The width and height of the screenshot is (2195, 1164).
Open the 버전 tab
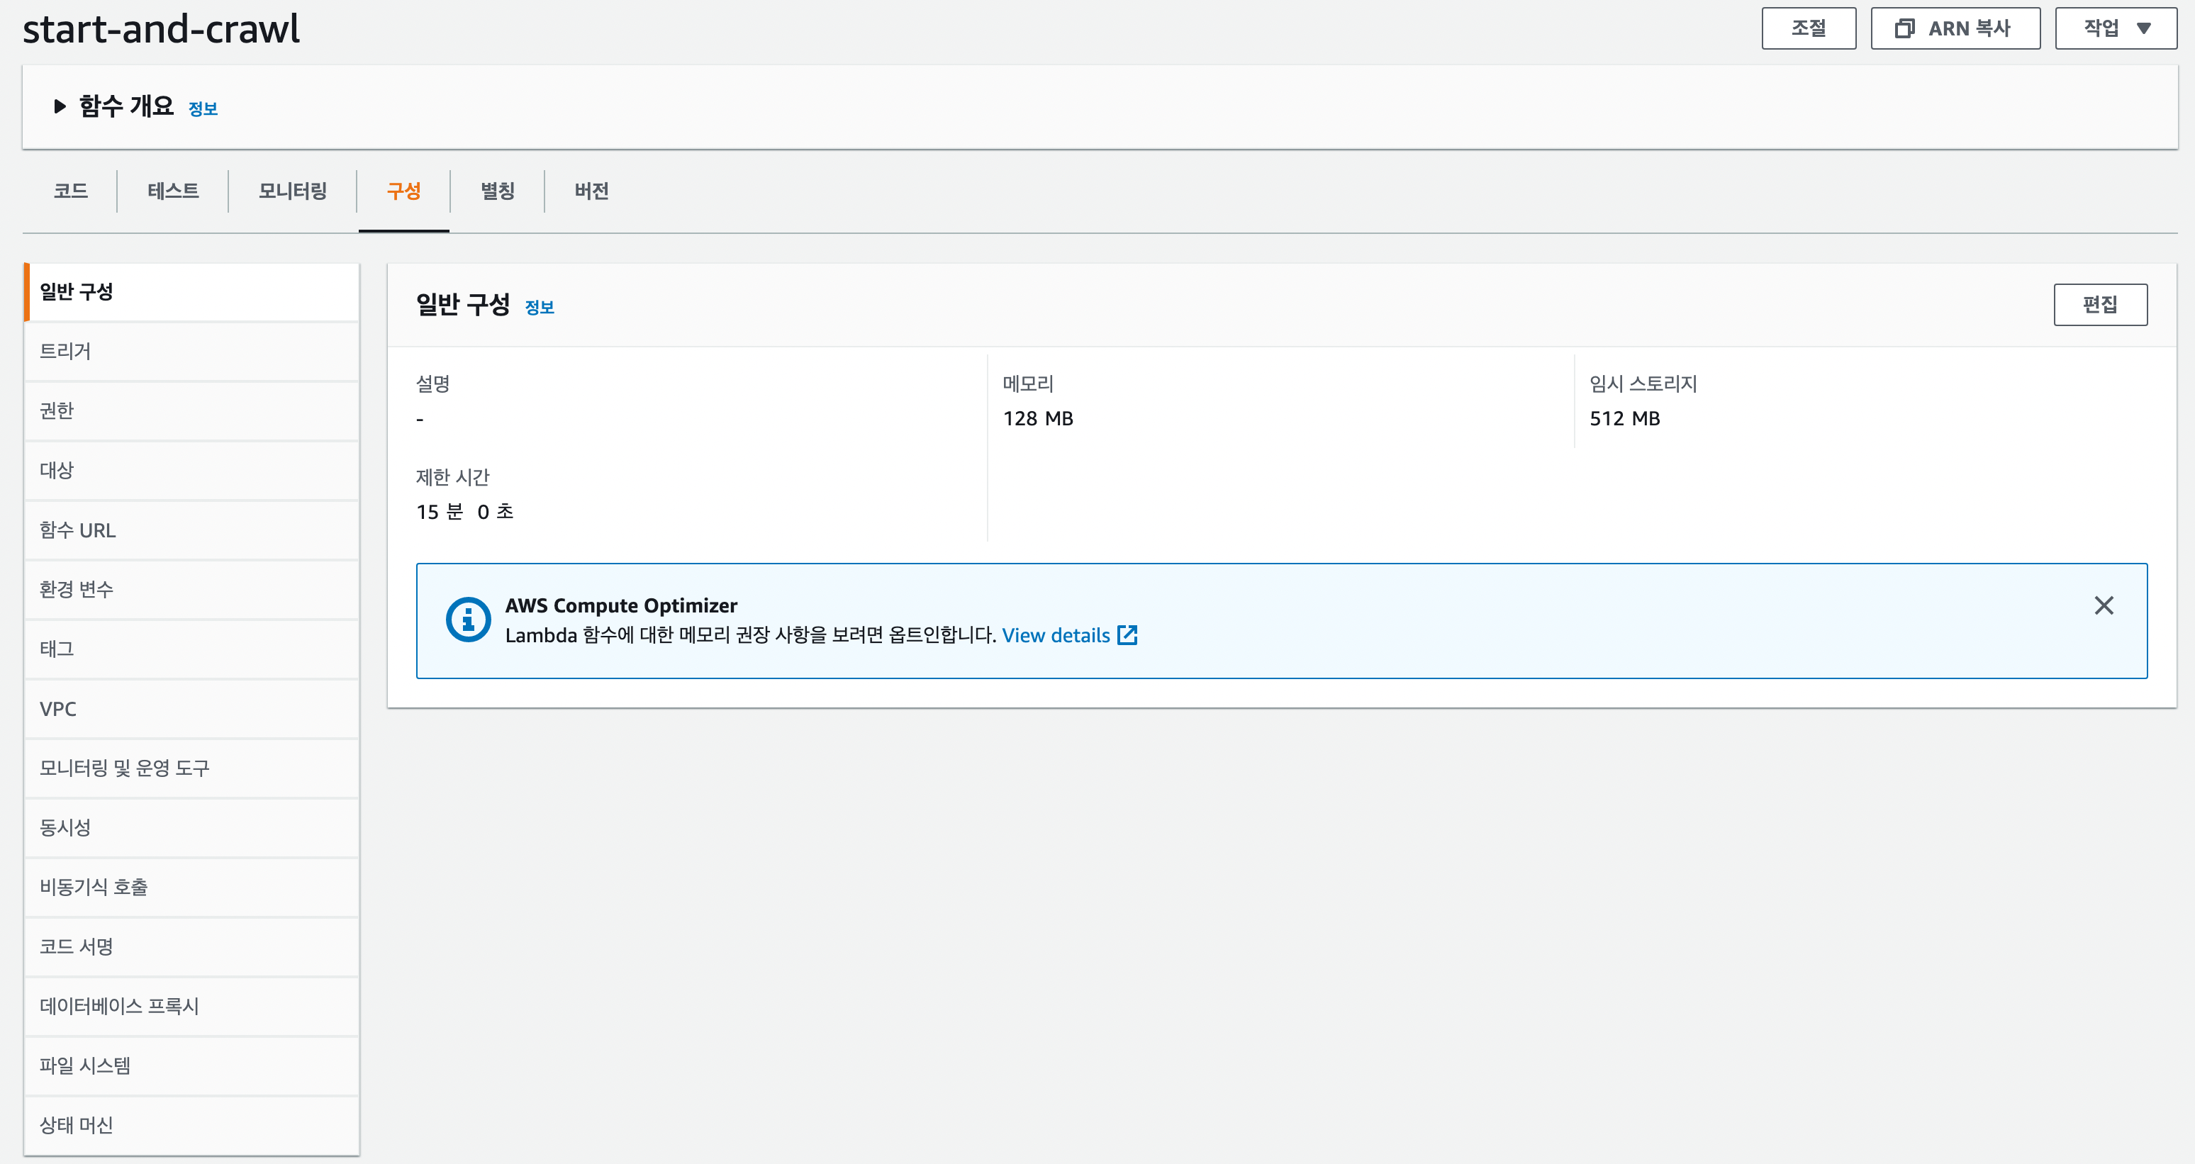(x=591, y=191)
